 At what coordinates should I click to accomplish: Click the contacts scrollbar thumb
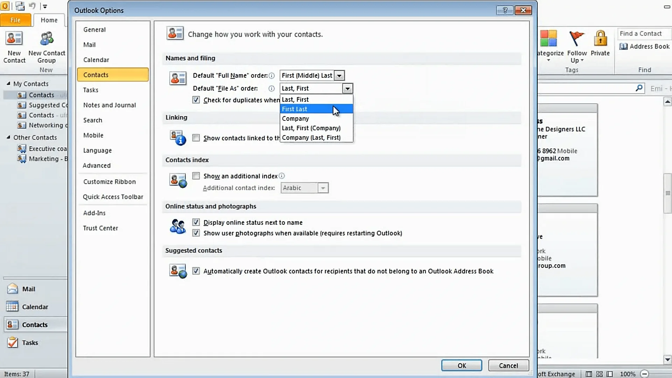click(x=667, y=193)
